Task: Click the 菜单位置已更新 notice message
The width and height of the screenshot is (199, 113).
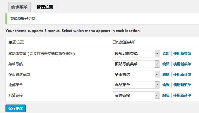Action: tap(24, 19)
